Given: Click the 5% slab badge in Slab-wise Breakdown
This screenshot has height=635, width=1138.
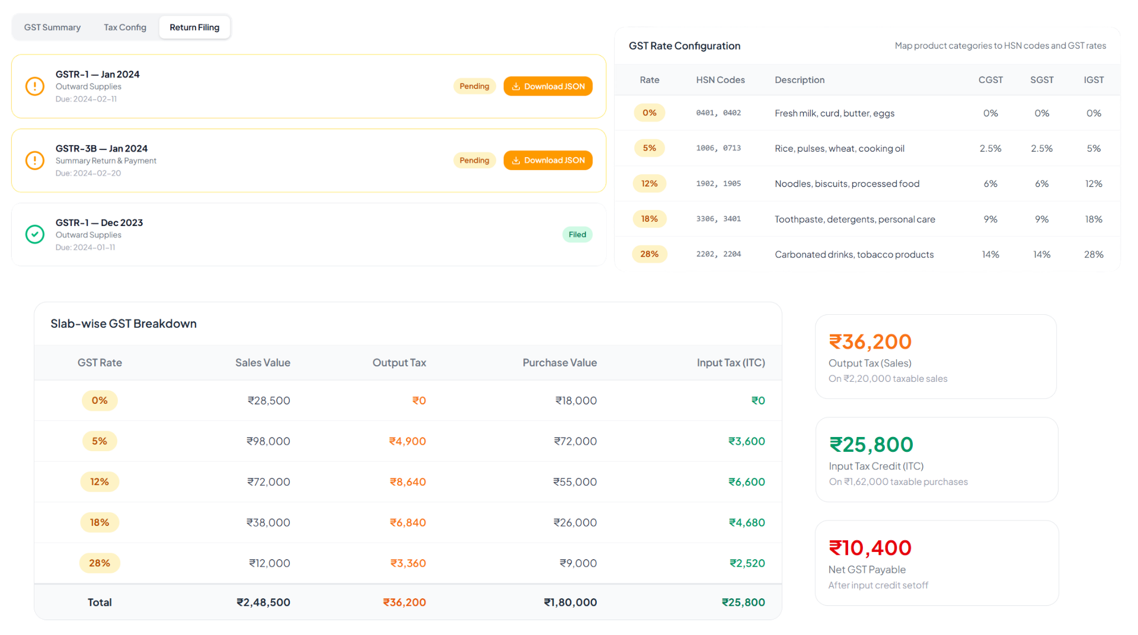Looking at the screenshot, I should [100, 442].
